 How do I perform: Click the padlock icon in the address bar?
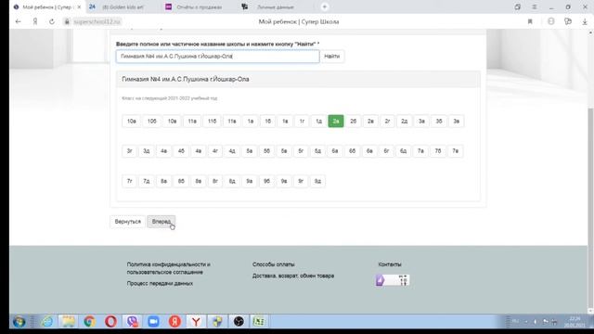point(67,21)
